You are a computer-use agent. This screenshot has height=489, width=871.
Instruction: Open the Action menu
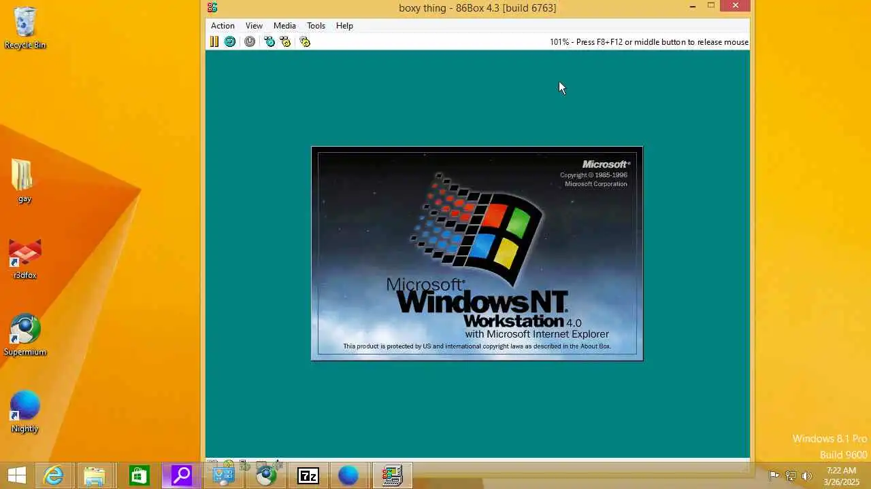223,26
